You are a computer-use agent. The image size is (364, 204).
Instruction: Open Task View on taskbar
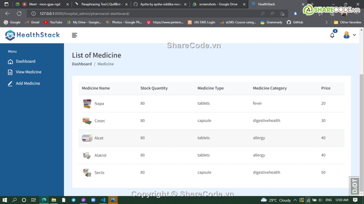(33, 200)
